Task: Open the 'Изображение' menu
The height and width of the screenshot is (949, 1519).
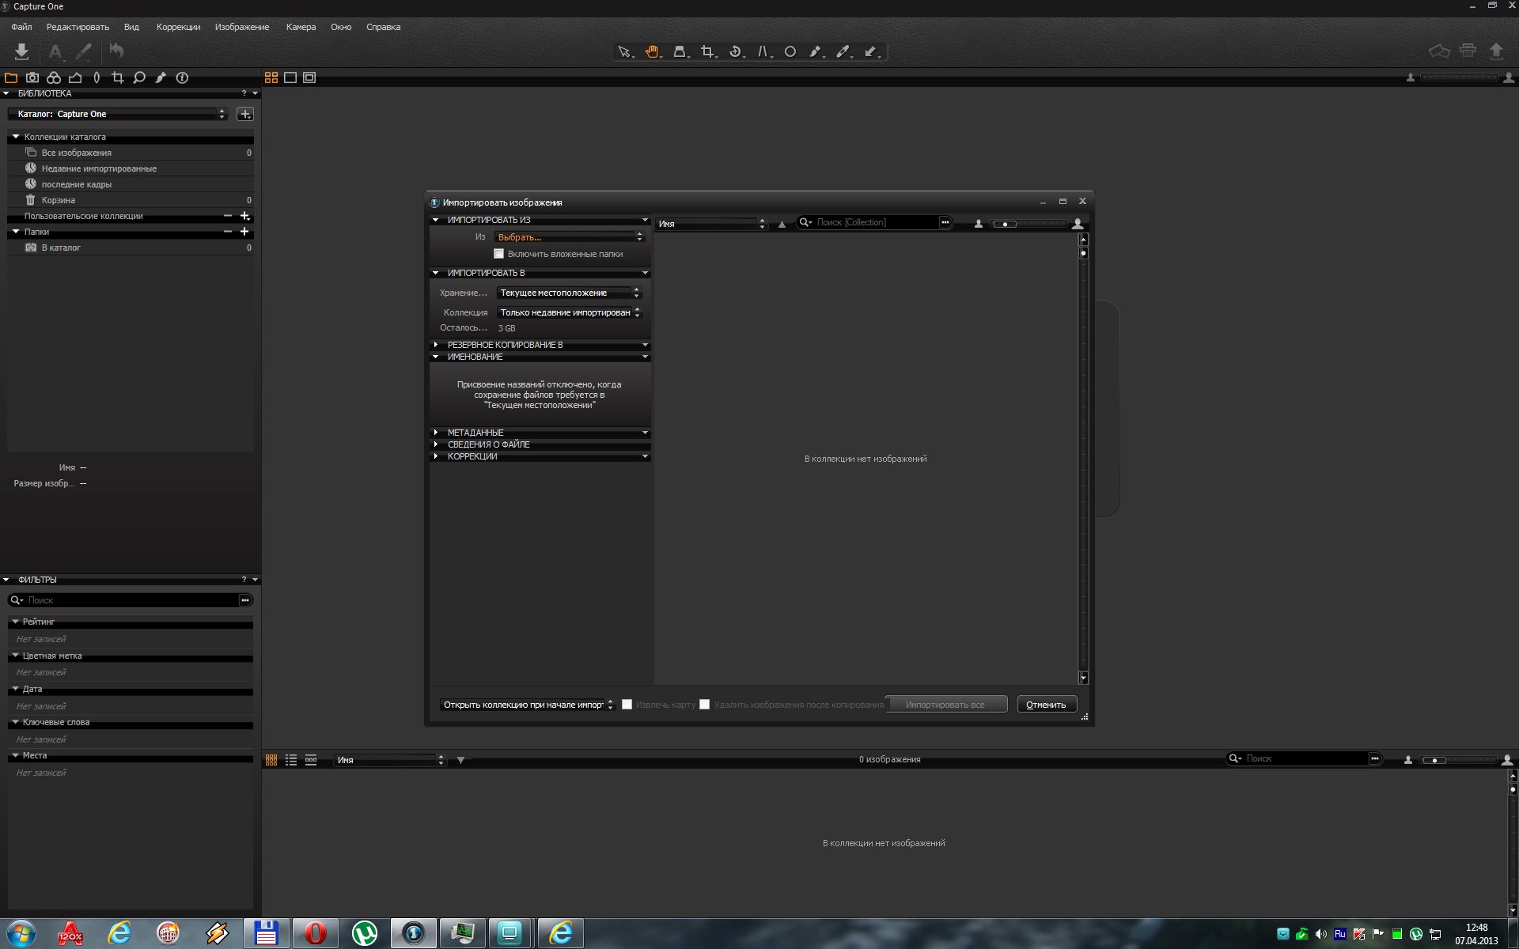Action: click(x=241, y=27)
